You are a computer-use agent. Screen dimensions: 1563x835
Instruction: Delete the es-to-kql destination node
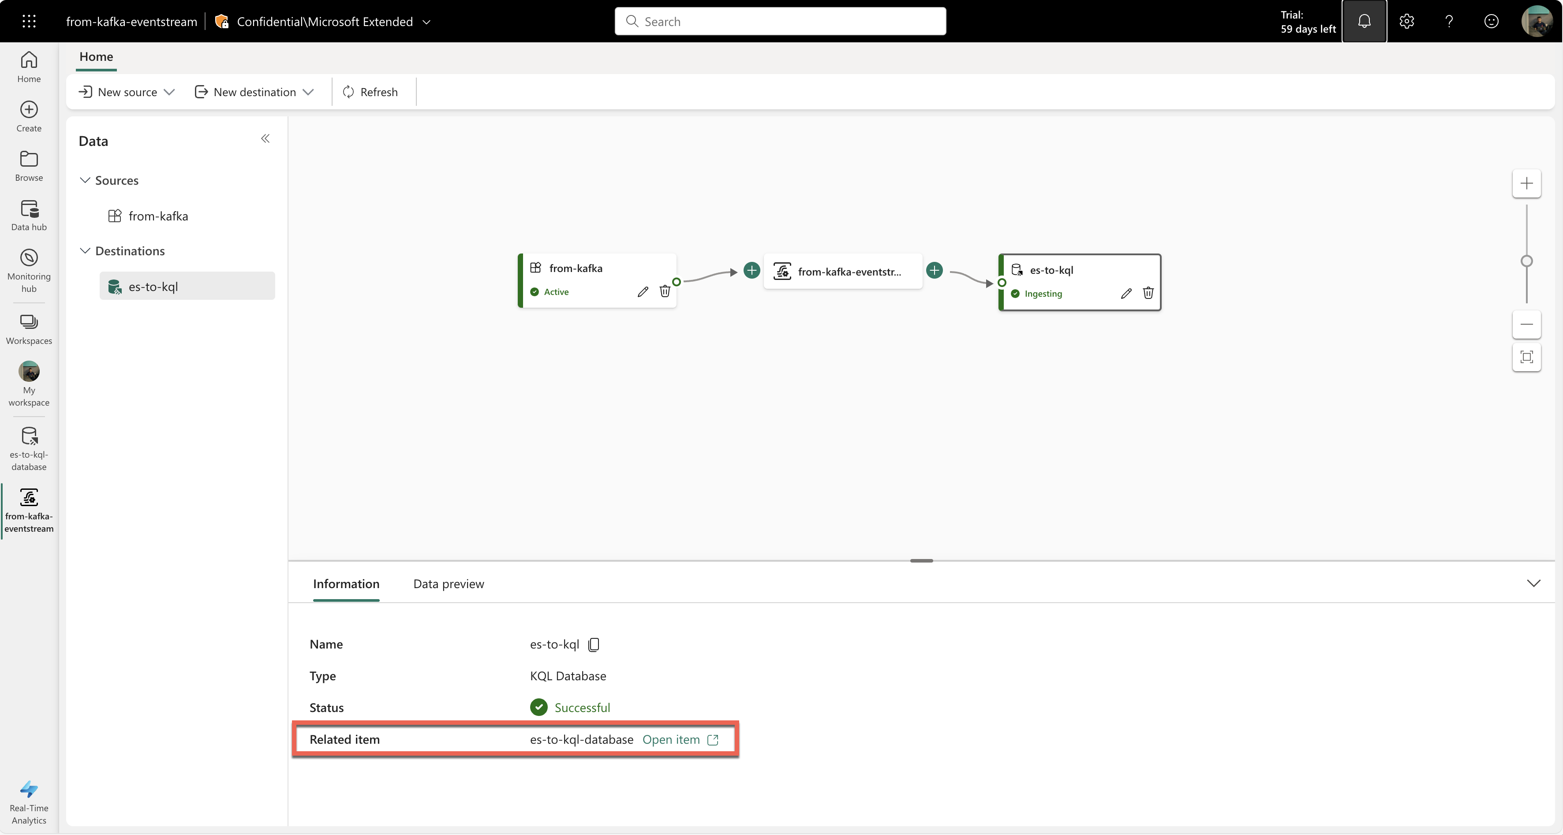(1148, 293)
